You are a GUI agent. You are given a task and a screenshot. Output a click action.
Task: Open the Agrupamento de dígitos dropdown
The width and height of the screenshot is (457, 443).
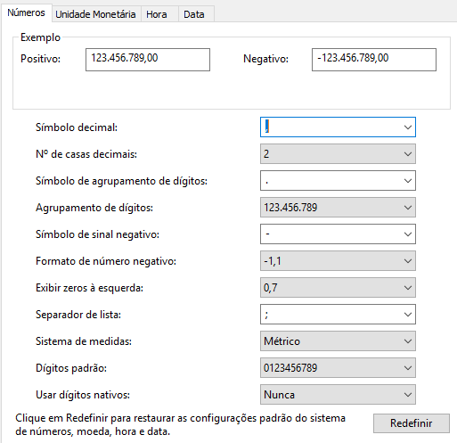[338, 208]
